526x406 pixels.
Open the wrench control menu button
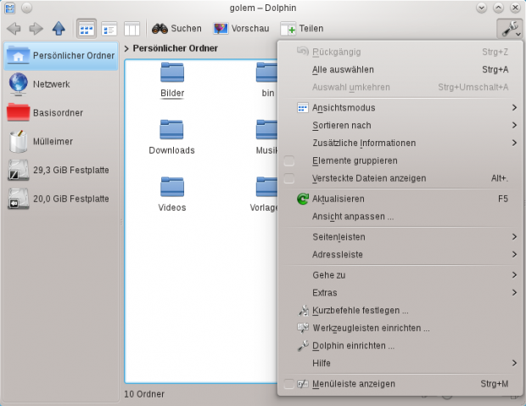tap(509, 29)
